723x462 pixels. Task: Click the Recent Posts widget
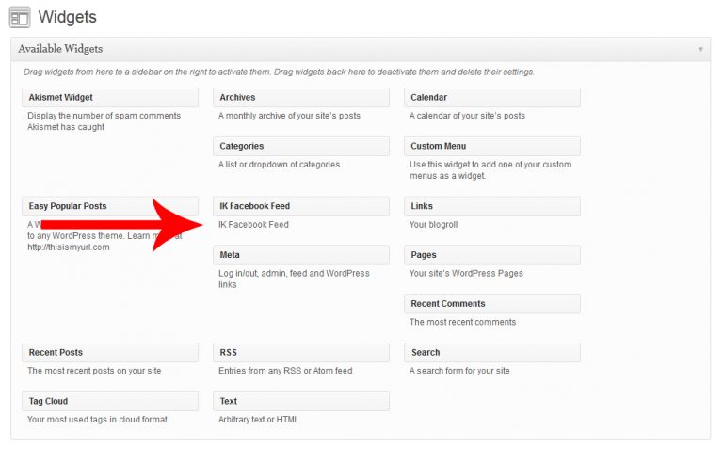[110, 353]
